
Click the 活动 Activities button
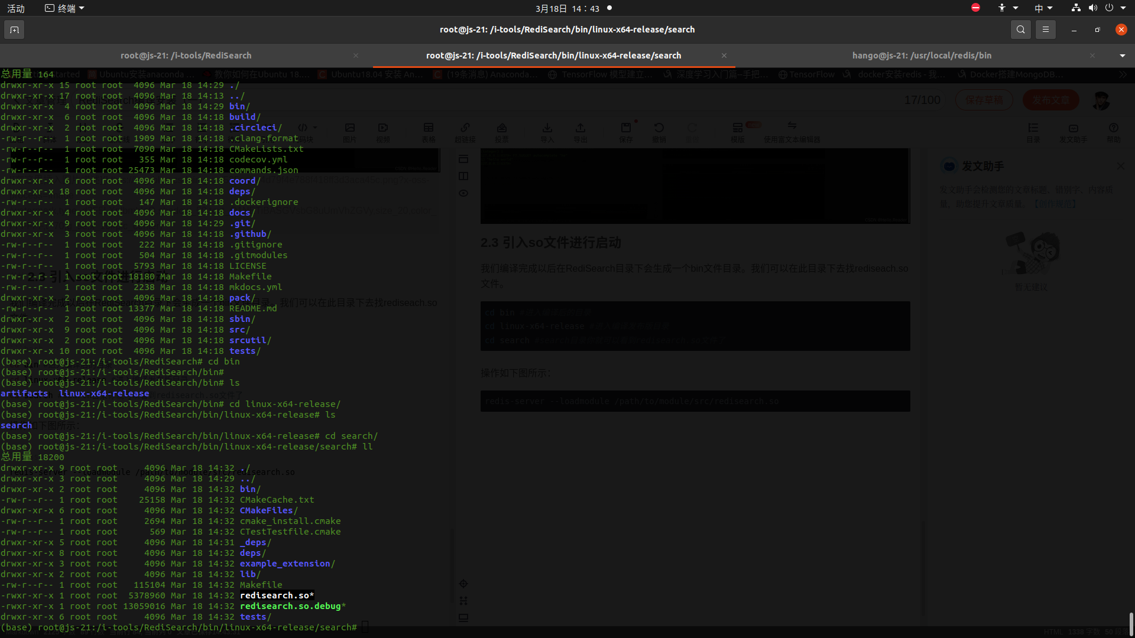coord(16,8)
